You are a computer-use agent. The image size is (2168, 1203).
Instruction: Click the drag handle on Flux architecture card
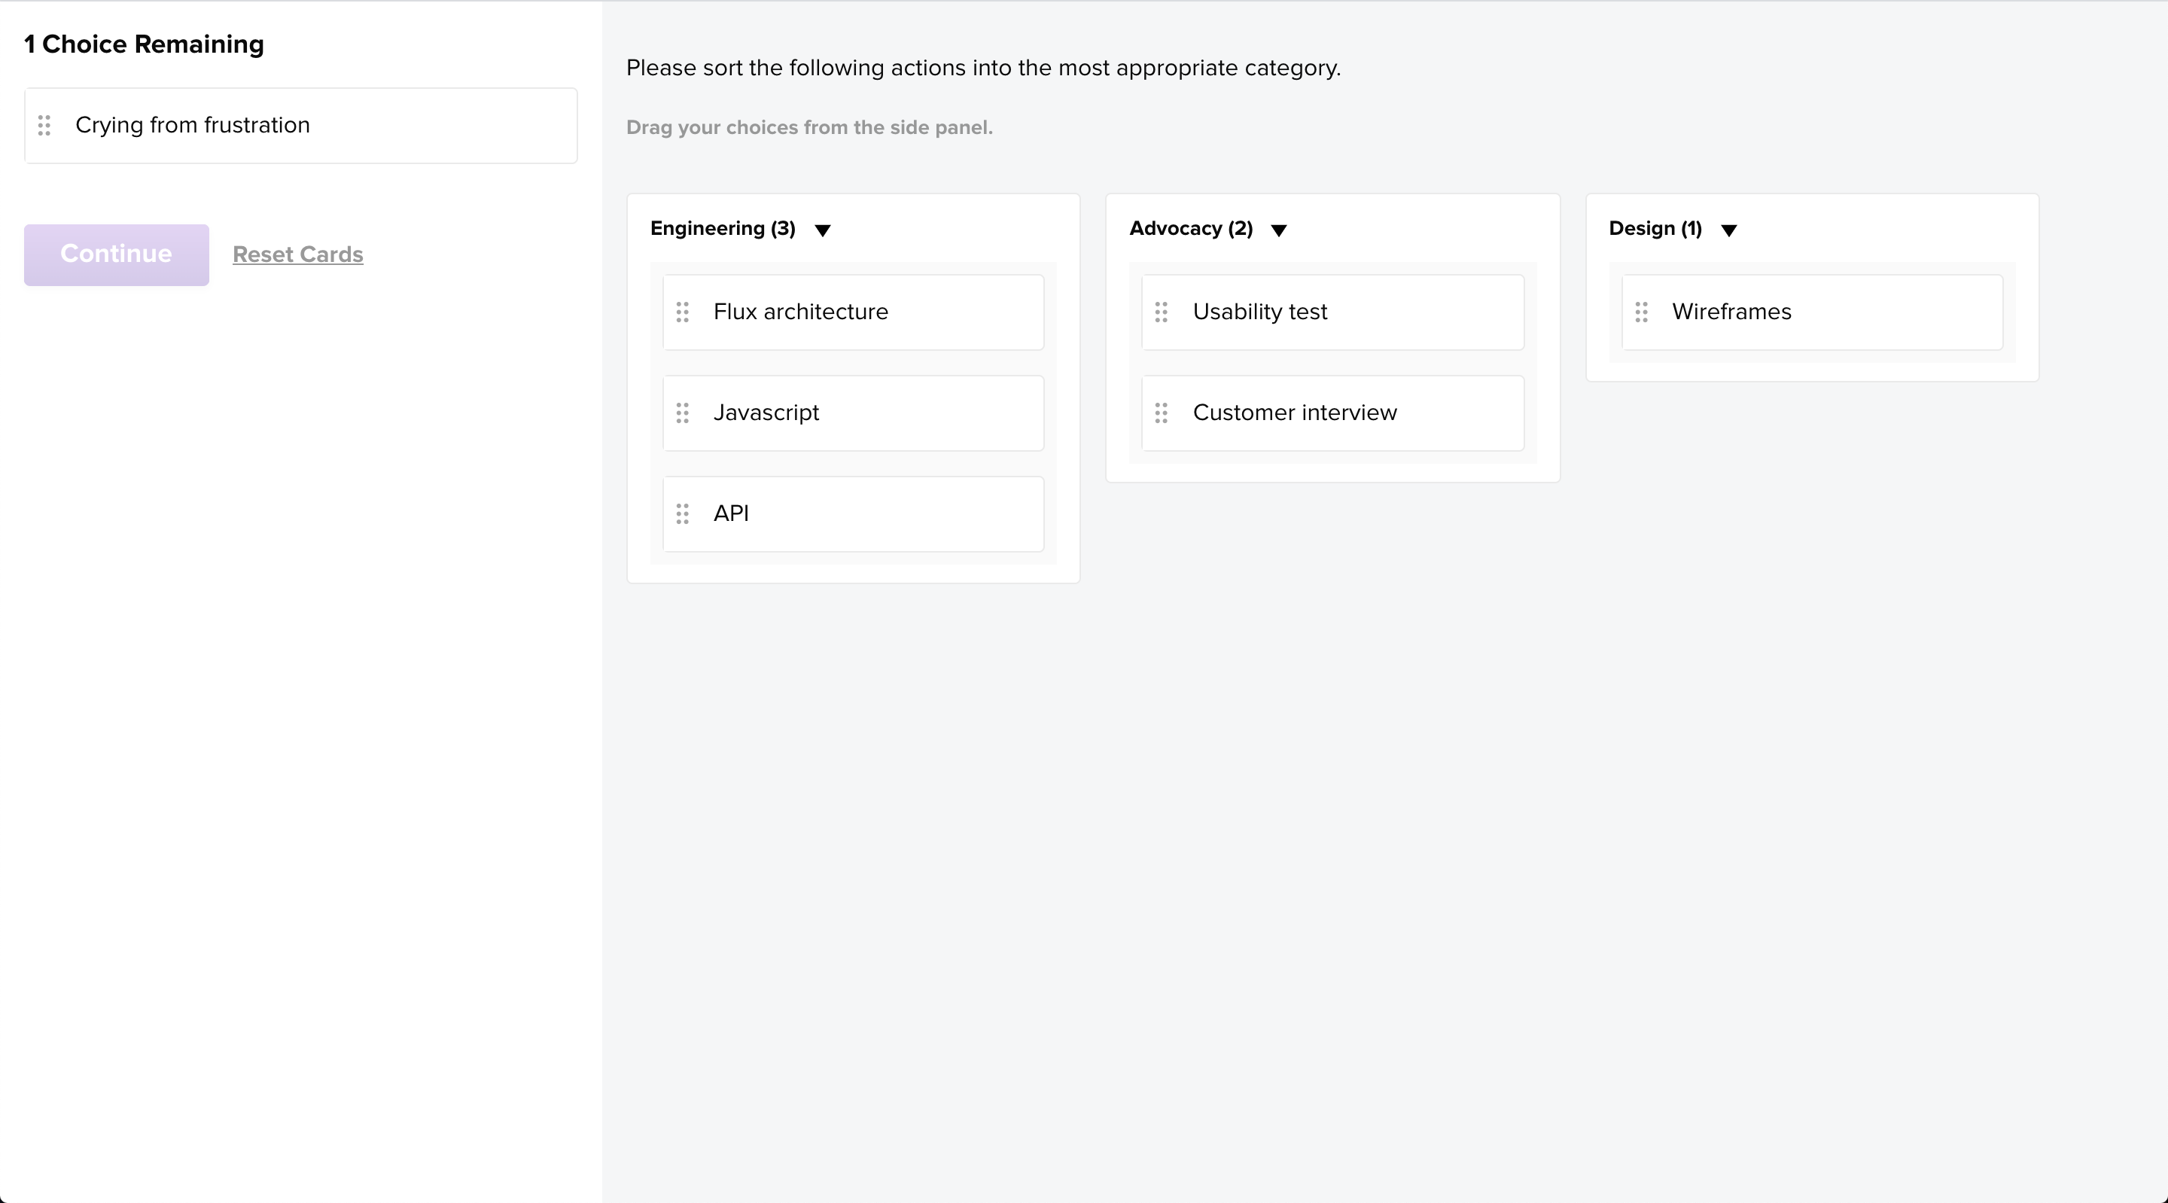tap(683, 312)
